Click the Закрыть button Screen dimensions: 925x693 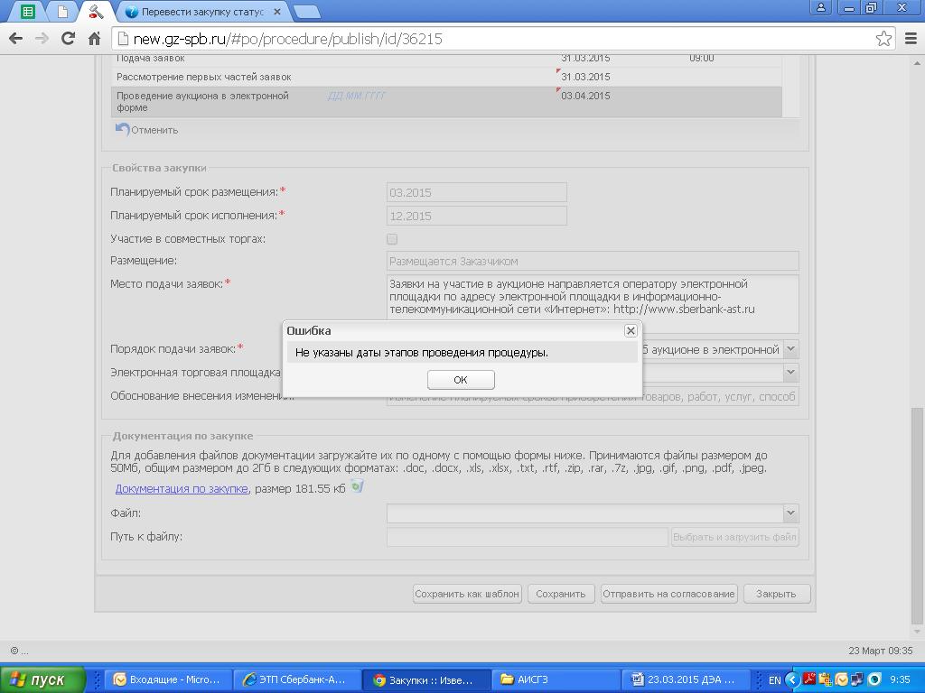point(776,594)
